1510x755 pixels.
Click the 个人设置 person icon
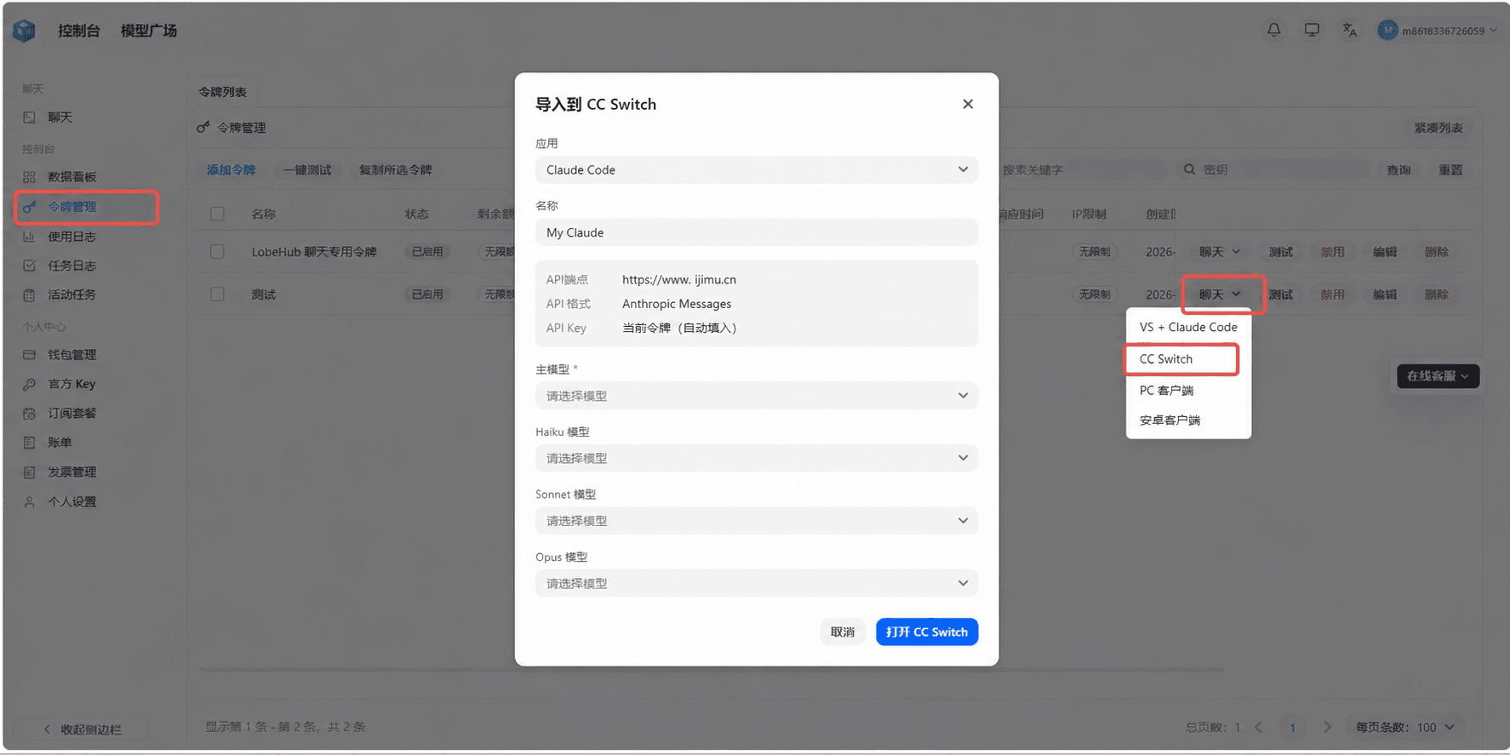(29, 502)
